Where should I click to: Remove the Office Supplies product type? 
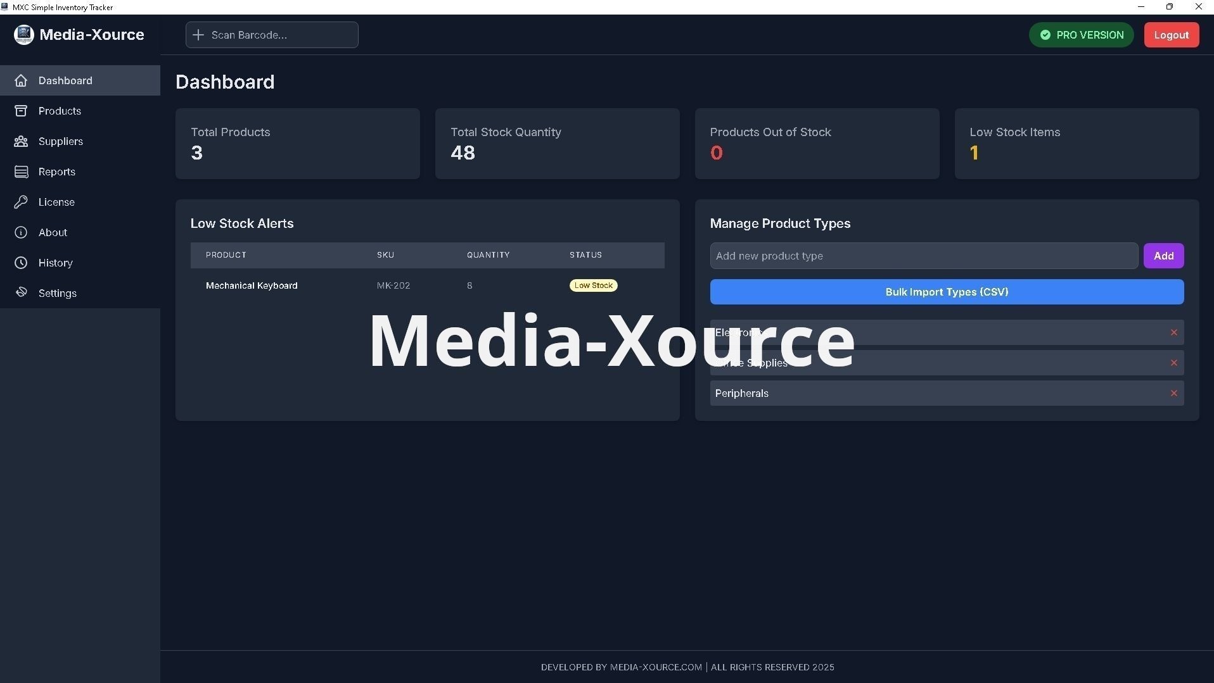pyautogui.click(x=1173, y=363)
